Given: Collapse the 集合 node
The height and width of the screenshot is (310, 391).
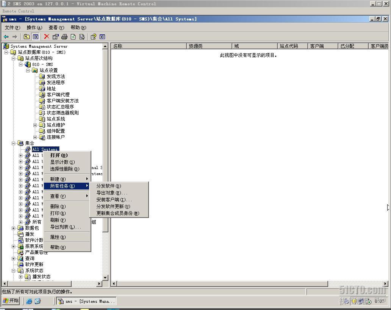Looking at the screenshot, I should click(14, 143).
